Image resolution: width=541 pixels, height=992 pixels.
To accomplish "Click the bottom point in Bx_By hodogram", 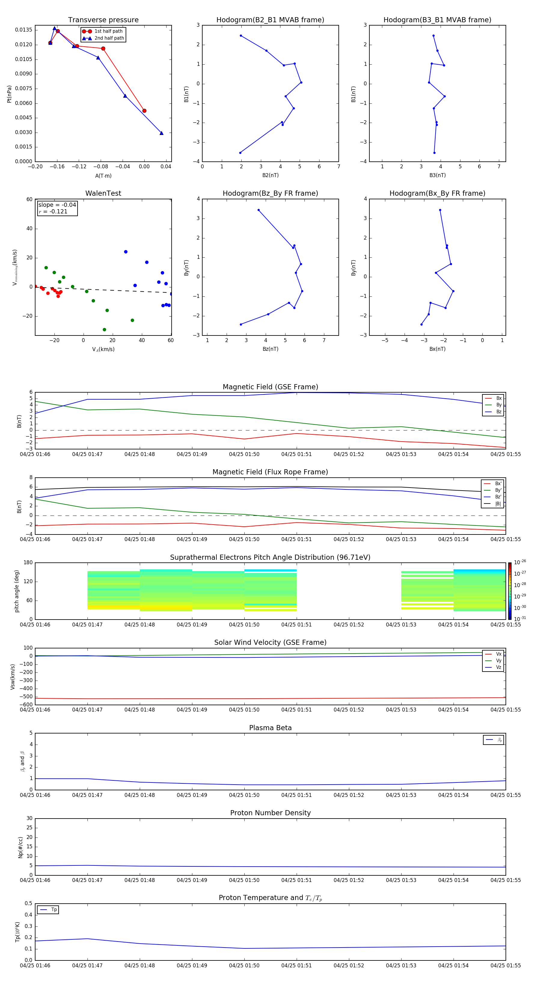I will [x=421, y=324].
